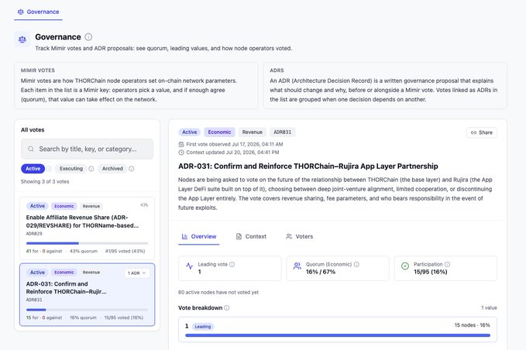Click the magnifier icon in search box
This screenshot has height=350, width=526.
click(31, 149)
